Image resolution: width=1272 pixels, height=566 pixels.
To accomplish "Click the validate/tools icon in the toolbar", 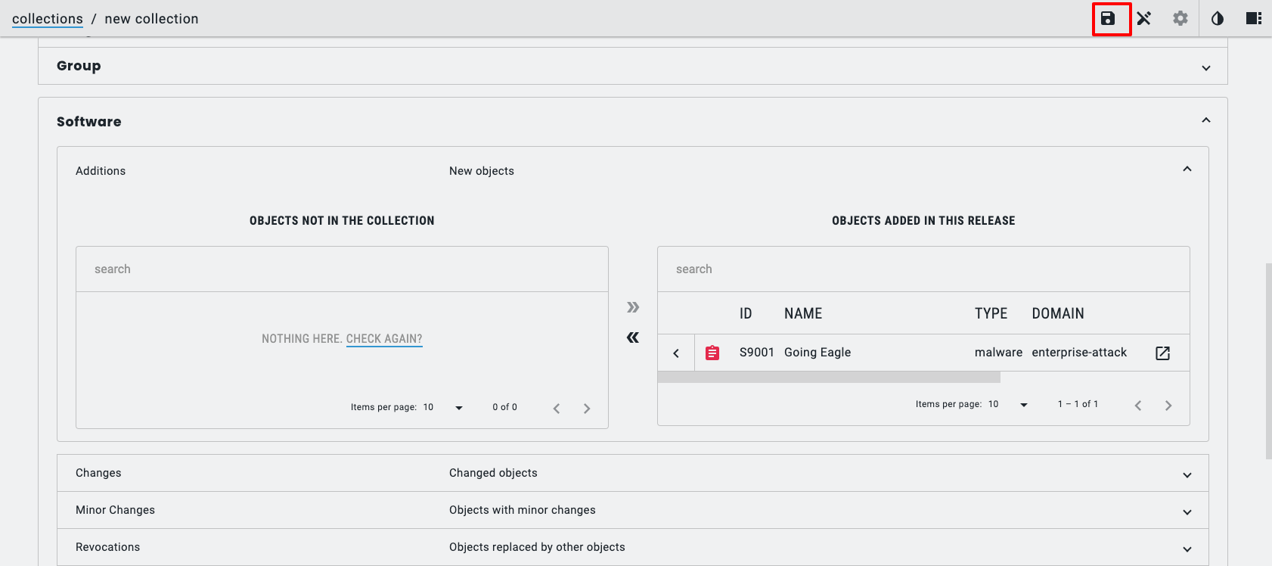I will coord(1144,19).
